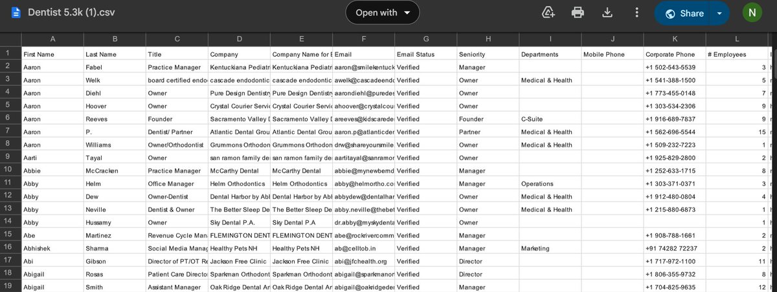Click the Last Name header cell

pyautogui.click(x=115, y=54)
